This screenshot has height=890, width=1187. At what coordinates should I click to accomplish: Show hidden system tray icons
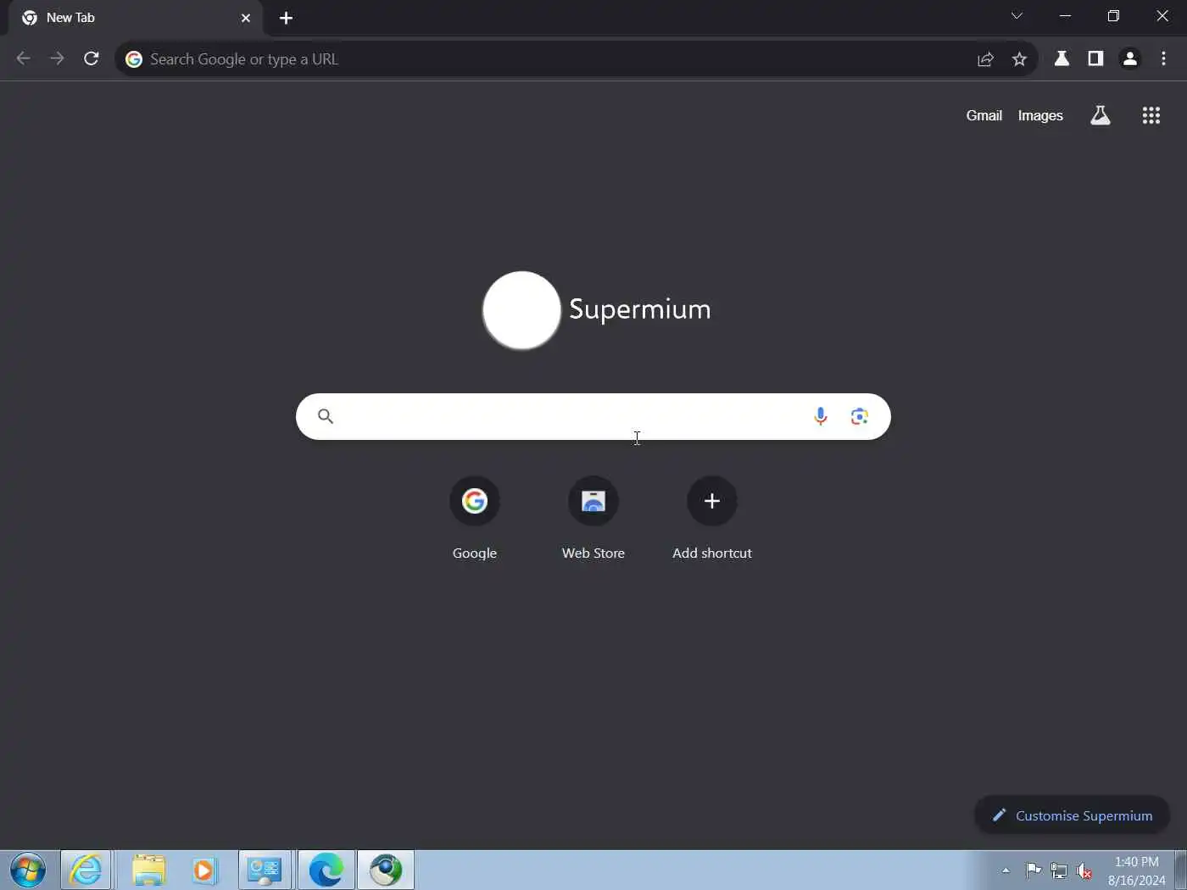[x=1006, y=871]
